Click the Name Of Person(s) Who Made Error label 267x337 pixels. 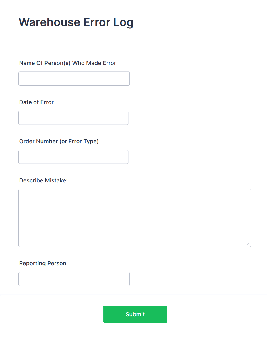[67, 63]
